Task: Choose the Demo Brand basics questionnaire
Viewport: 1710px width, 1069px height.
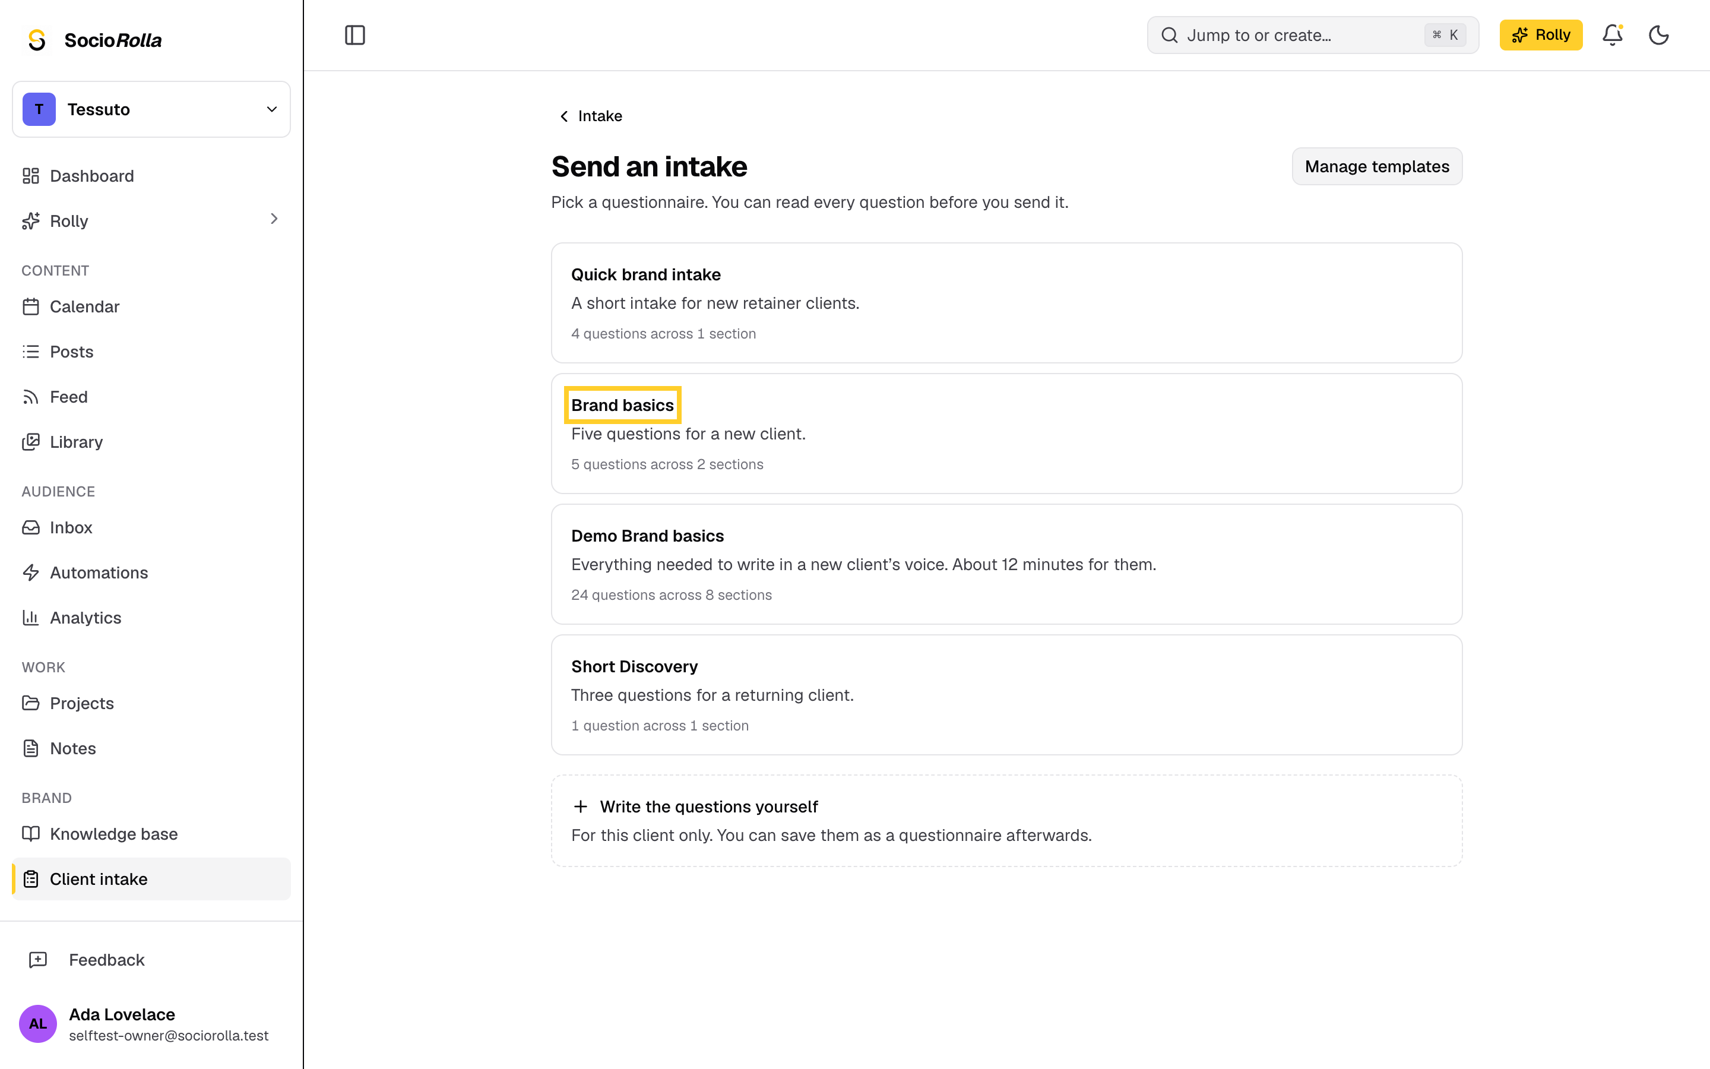Action: (x=1006, y=564)
